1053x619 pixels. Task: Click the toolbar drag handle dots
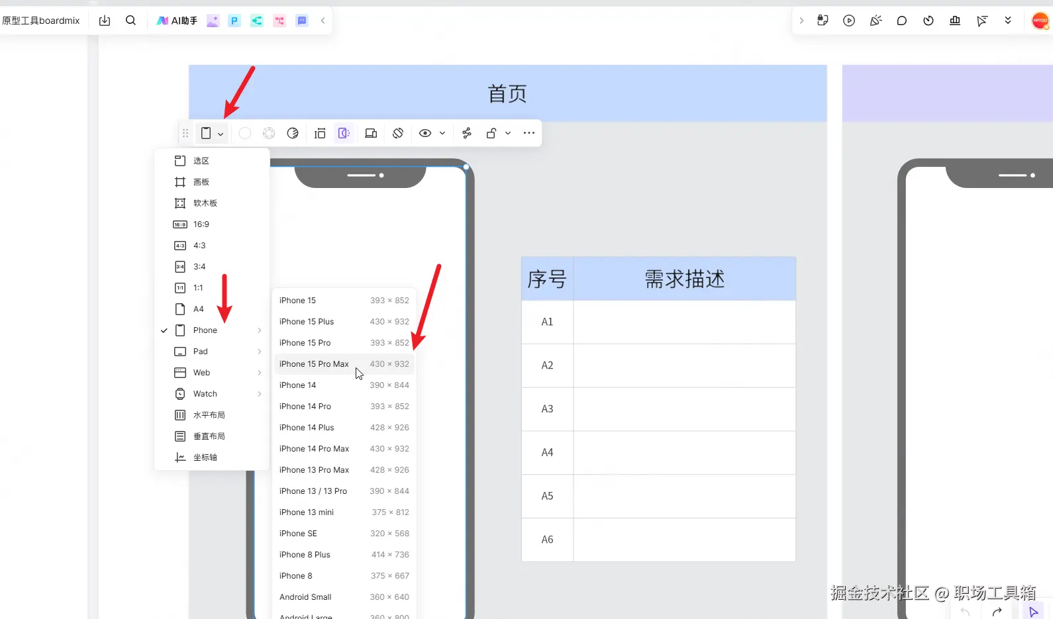[185, 133]
